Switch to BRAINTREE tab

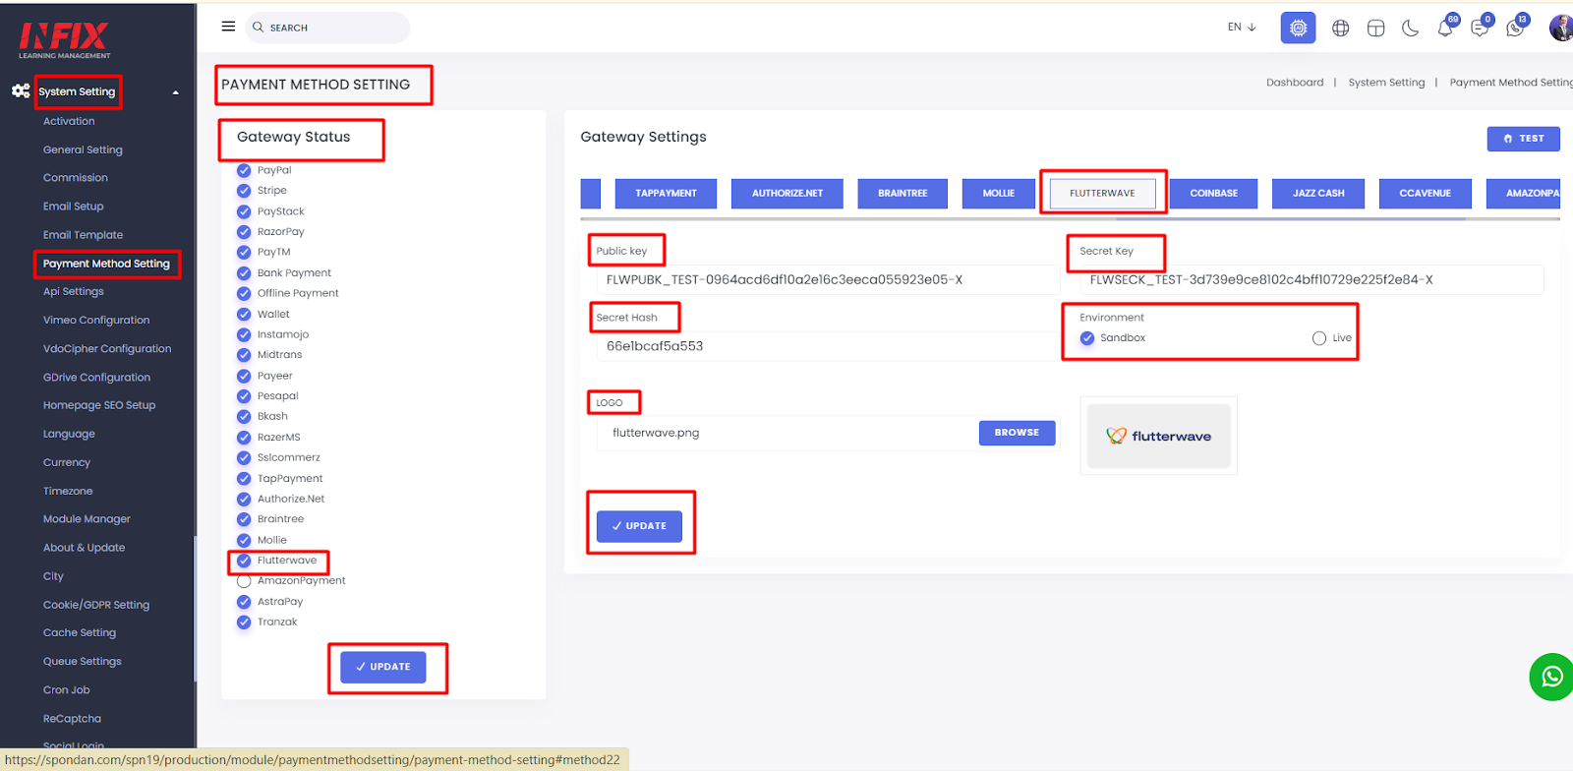903,194
